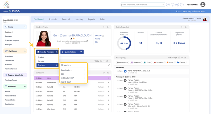Click the pin icon on Quick Snapshot panel
The height and width of the screenshot is (114, 211).
(x=186, y=27)
